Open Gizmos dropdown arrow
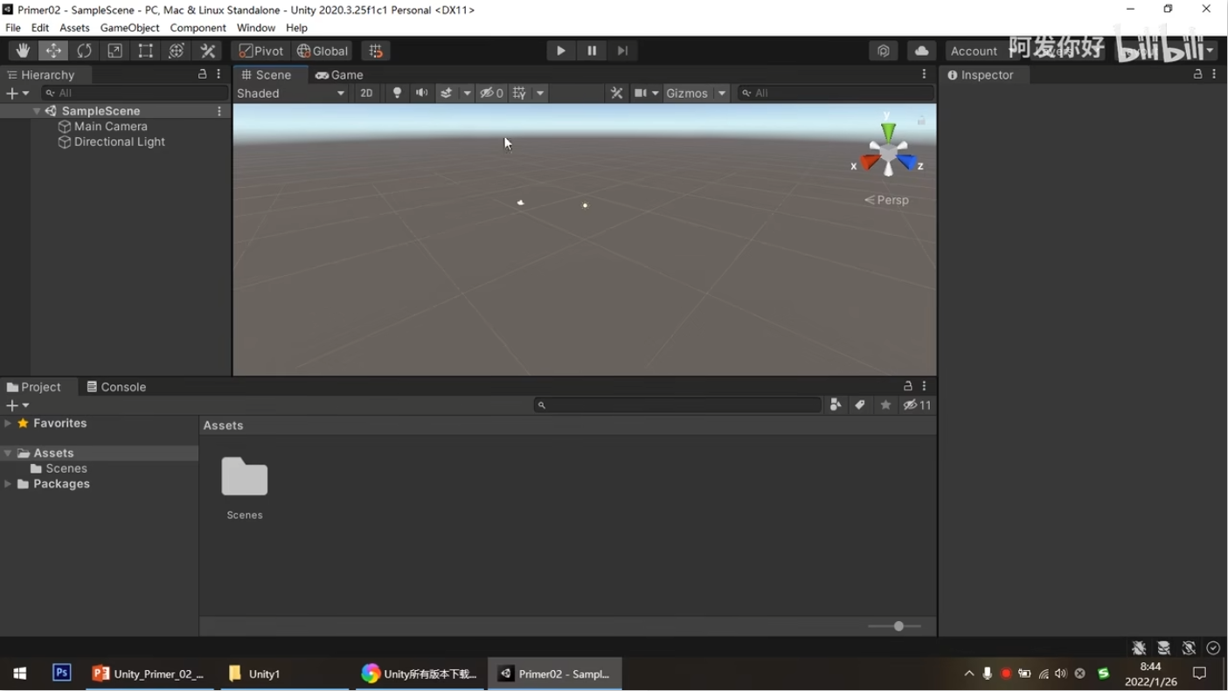This screenshot has width=1228, height=691. tap(722, 93)
